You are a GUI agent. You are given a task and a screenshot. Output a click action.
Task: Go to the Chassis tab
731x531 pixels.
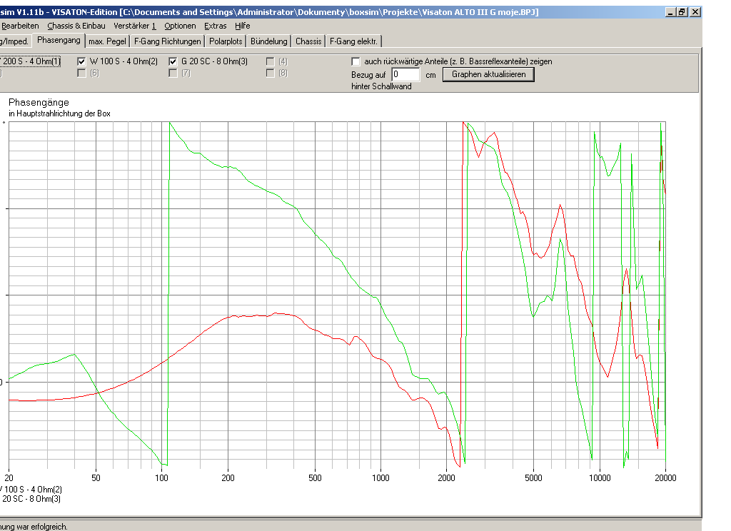(308, 41)
